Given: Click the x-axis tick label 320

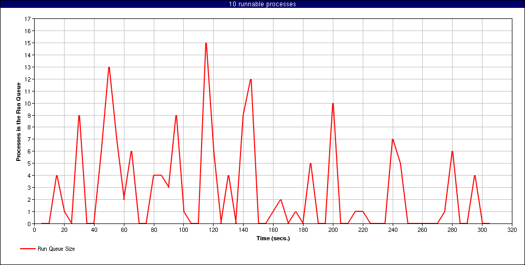Looking at the screenshot, I should click(x=512, y=230).
